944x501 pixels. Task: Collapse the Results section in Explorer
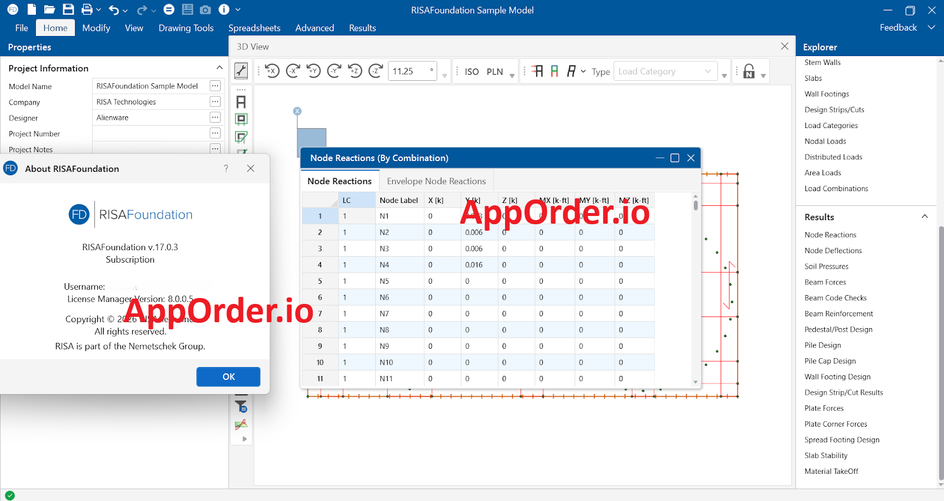click(925, 217)
